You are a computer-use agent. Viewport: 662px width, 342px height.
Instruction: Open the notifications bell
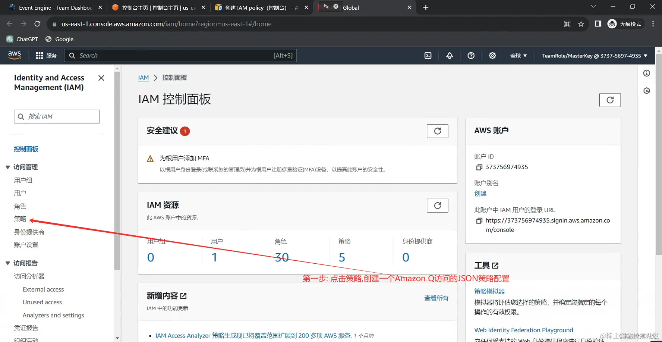[x=450, y=56]
